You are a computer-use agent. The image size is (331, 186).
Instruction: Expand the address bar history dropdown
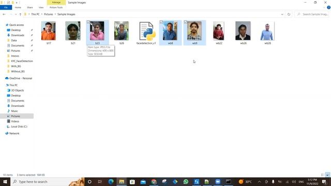pos(282,14)
